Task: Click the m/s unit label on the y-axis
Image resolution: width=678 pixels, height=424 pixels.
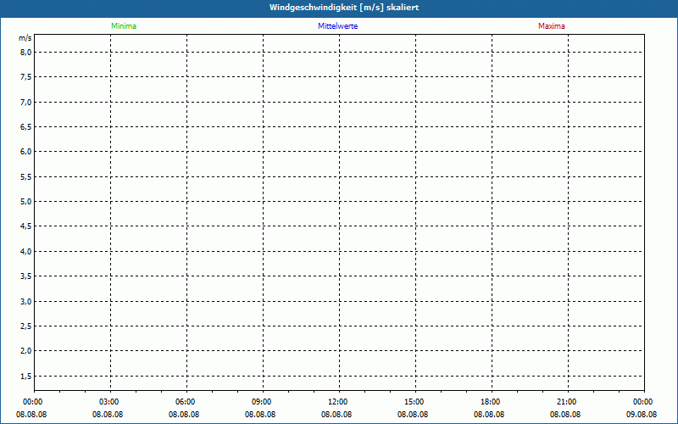Action: click(25, 38)
